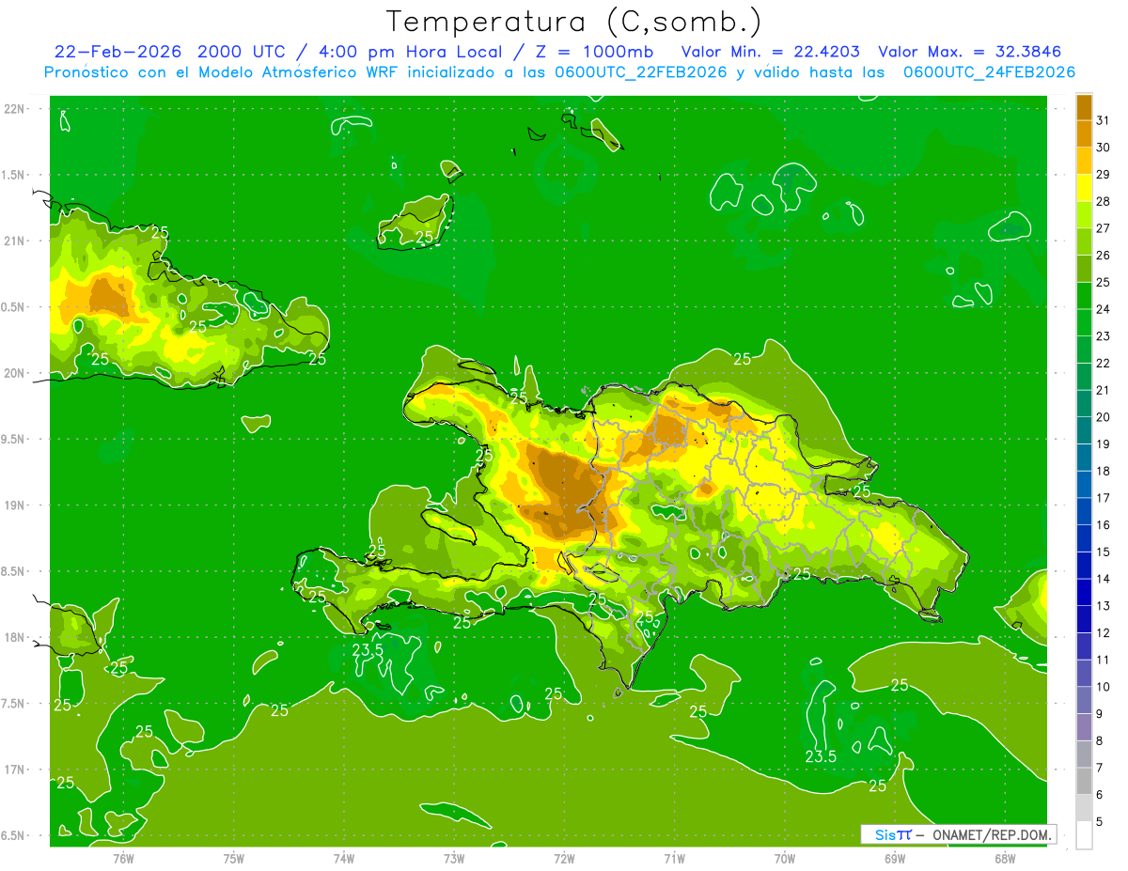Pick the purple colorbar swatch between 9 and 10
The height and width of the screenshot is (871, 1128).
point(1084,700)
